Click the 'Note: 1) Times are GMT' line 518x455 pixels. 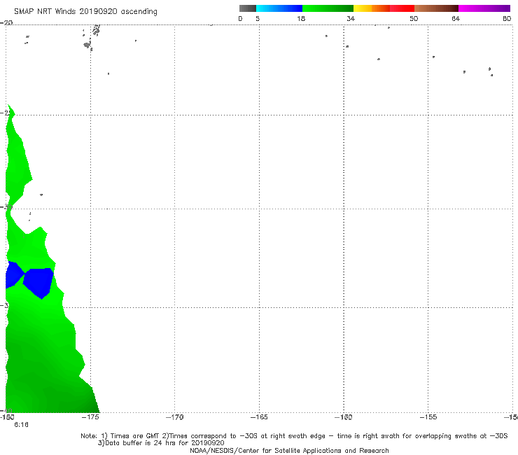[x=294, y=436]
